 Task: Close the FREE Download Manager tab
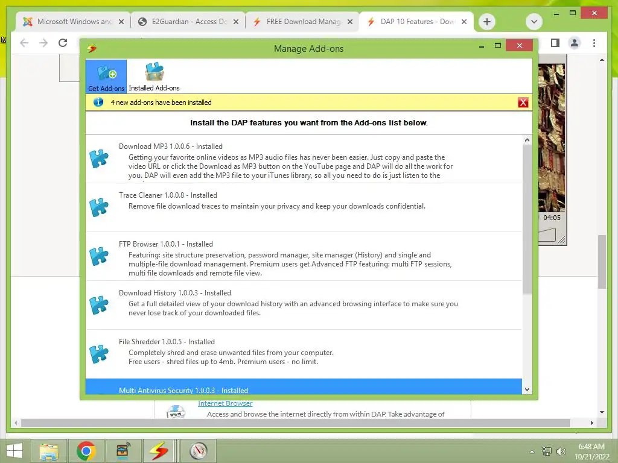(x=350, y=22)
